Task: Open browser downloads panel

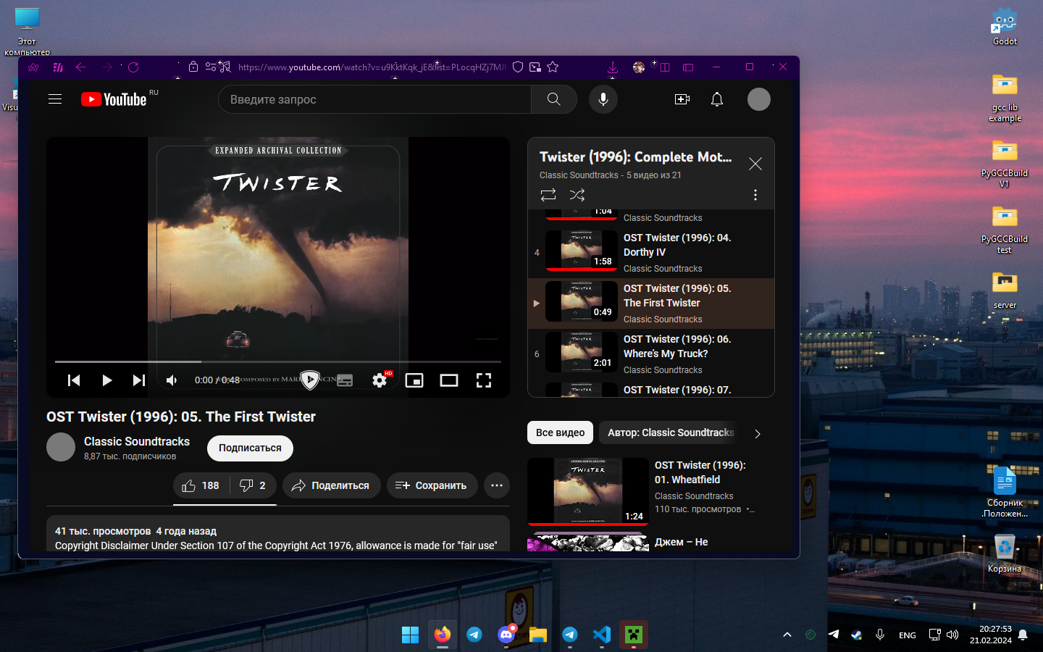Action: 613,67
